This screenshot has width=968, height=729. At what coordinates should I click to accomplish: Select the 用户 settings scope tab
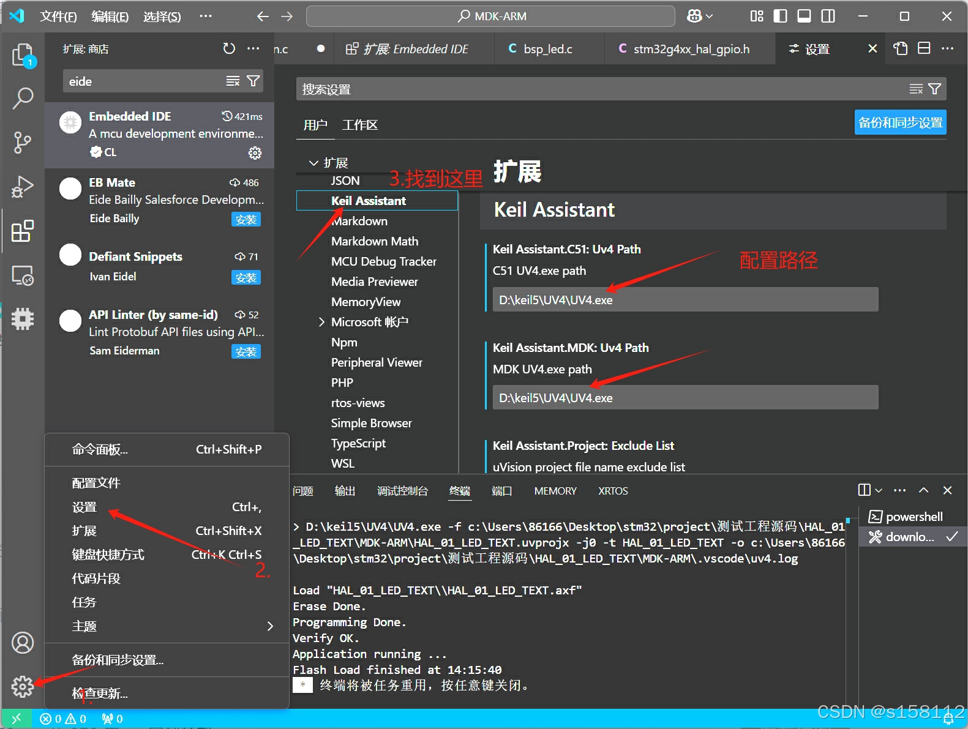[x=315, y=125]
